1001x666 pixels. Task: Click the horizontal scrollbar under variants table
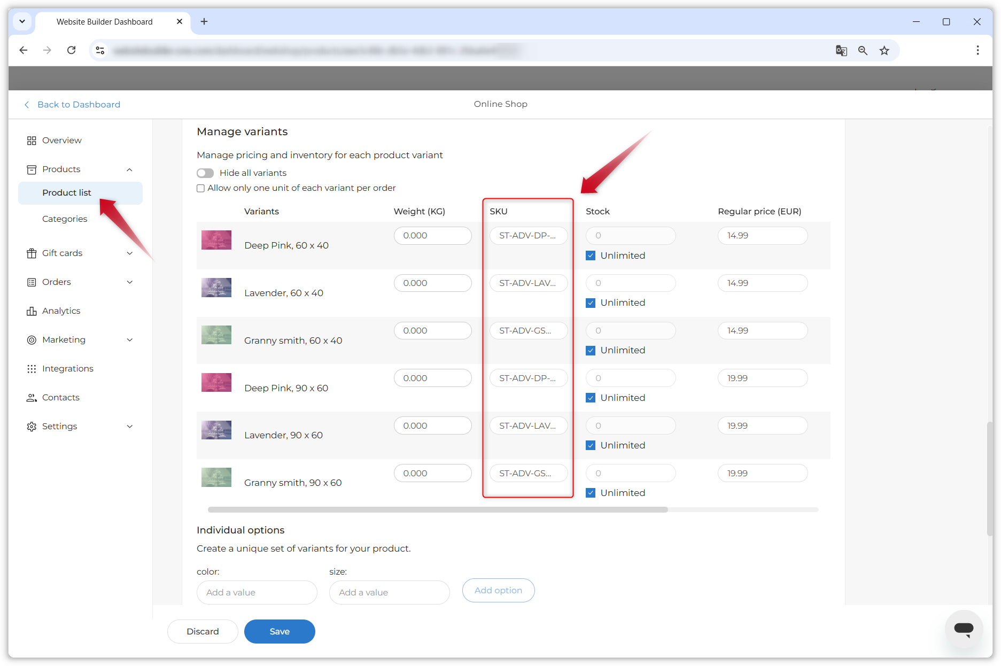(438, 510)
